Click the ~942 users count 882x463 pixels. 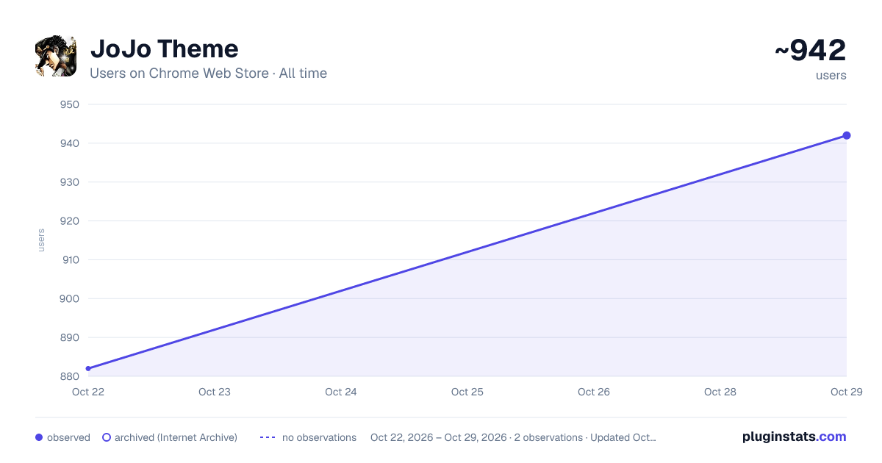click(810, 51)
